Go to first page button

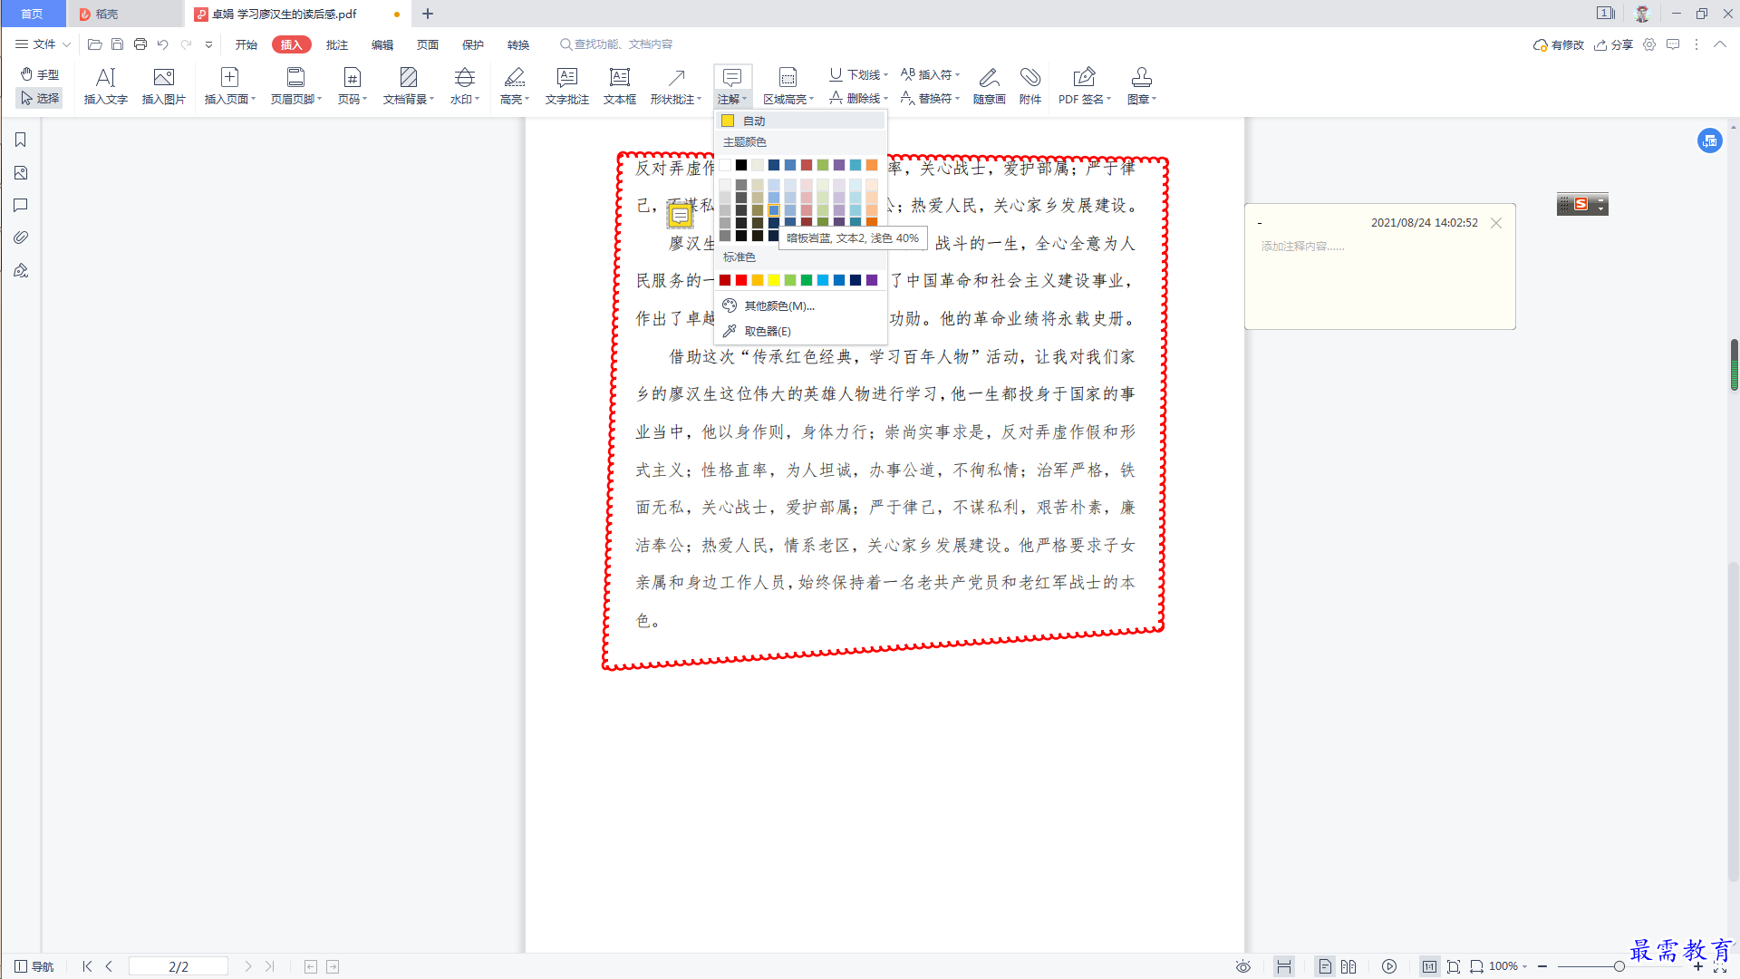87,966
